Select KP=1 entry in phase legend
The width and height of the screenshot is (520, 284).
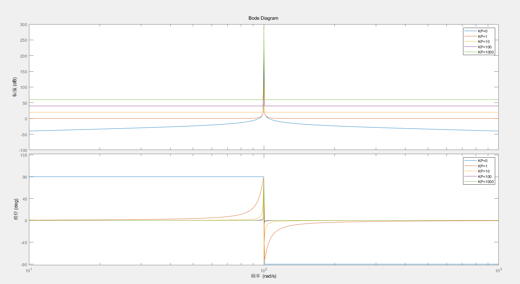click(x=482, y=166)
